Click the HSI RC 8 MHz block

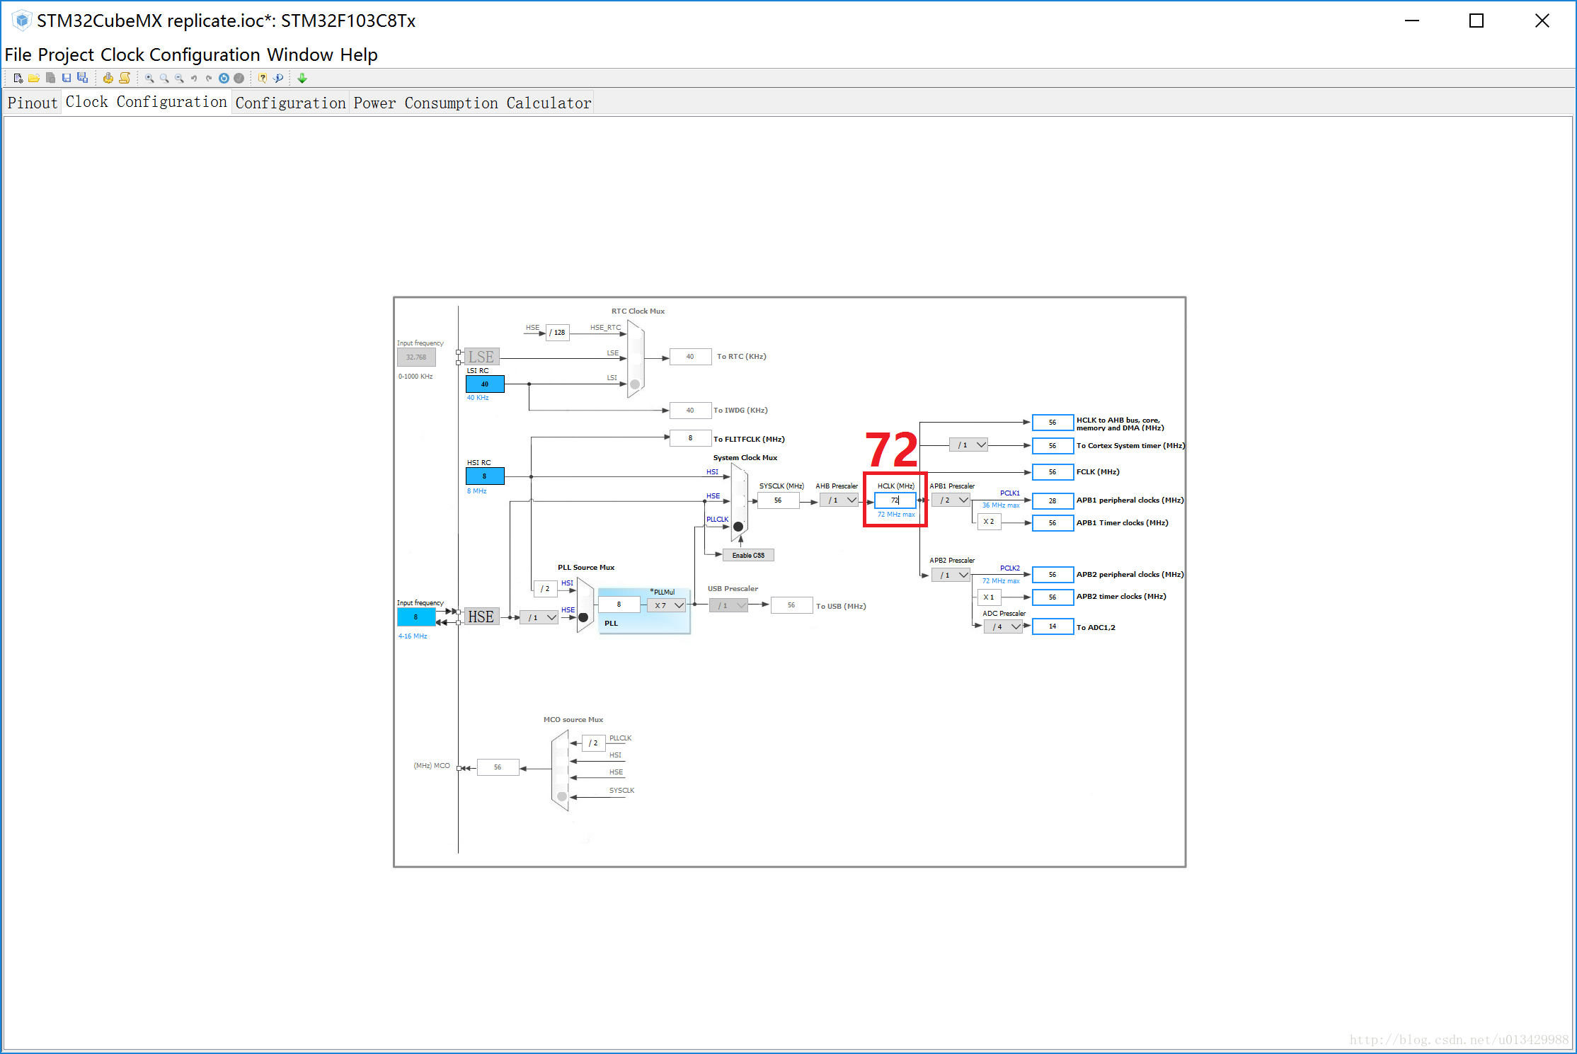pos(485,476)
